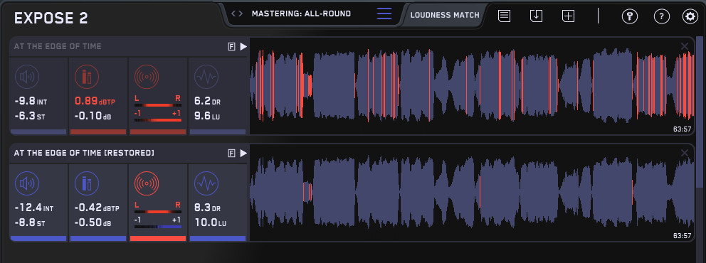Click blue peaks icon on Restored track
The height and width of the screenshot is (263, 706).
[x=86, y=184]
